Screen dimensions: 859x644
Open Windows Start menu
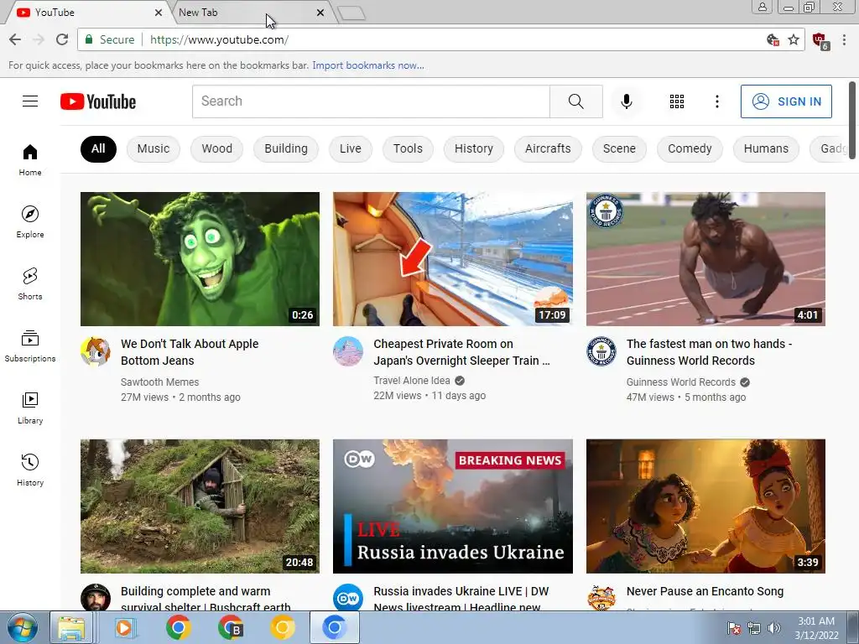(22, 627)
